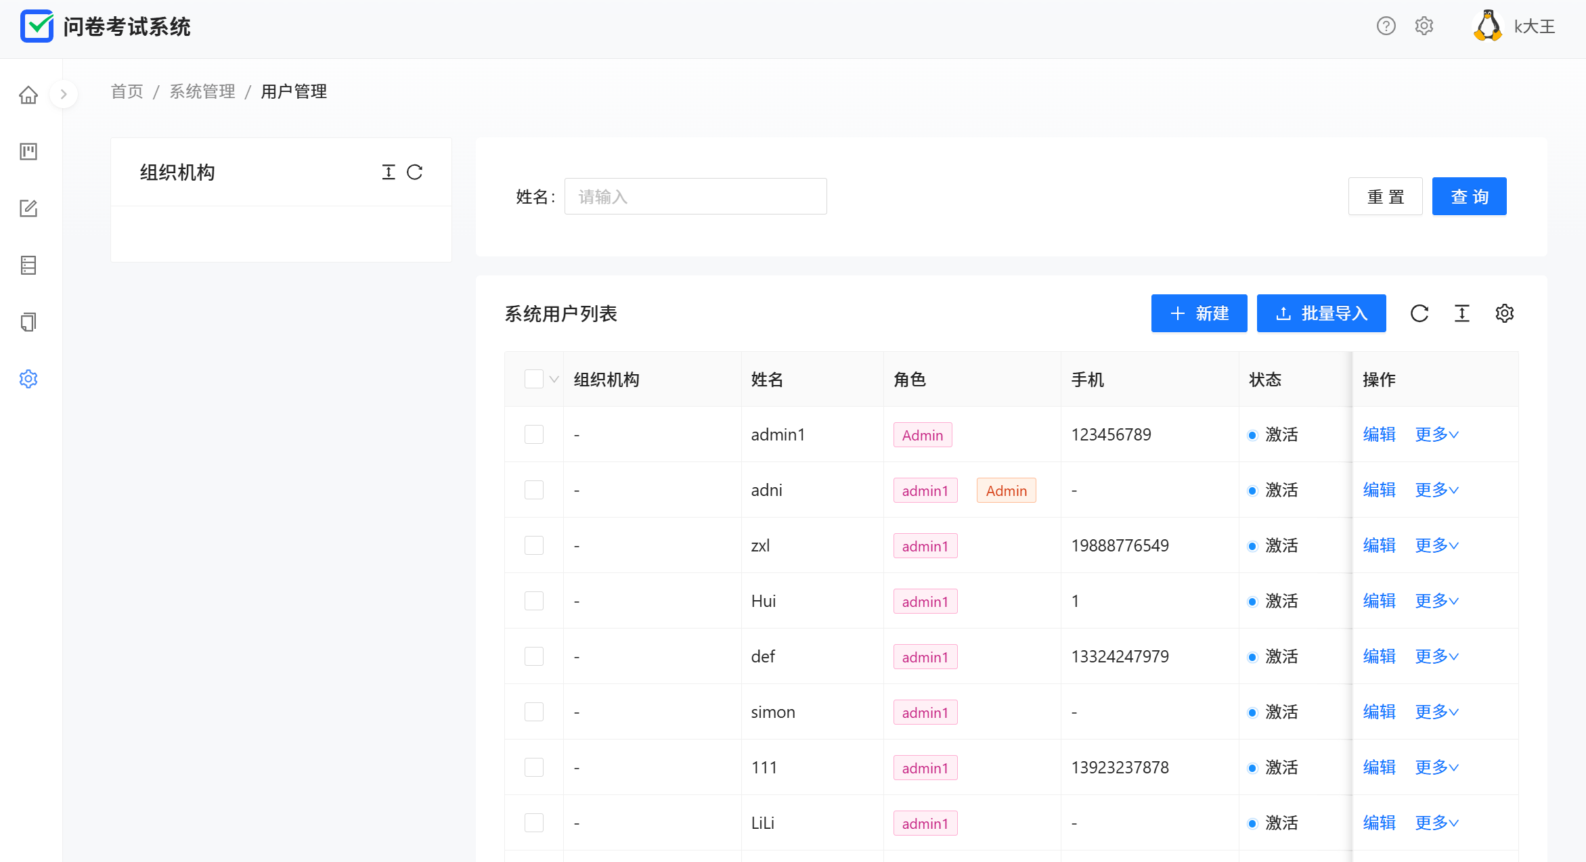Click 编辑 link for user Hui

tap(1379, 601)
